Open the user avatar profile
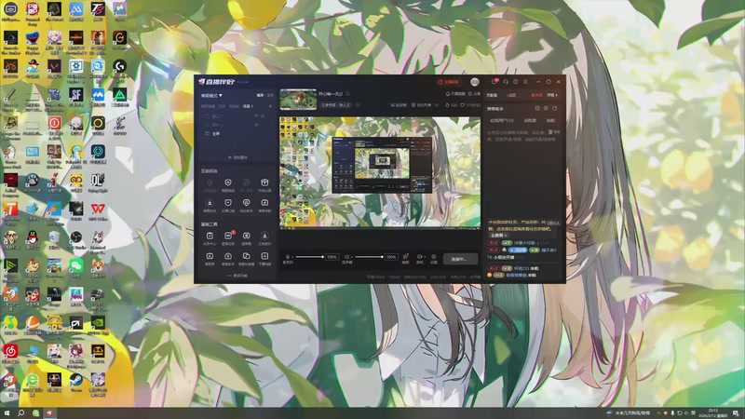The image size is (745, 419). click(475, 82)
